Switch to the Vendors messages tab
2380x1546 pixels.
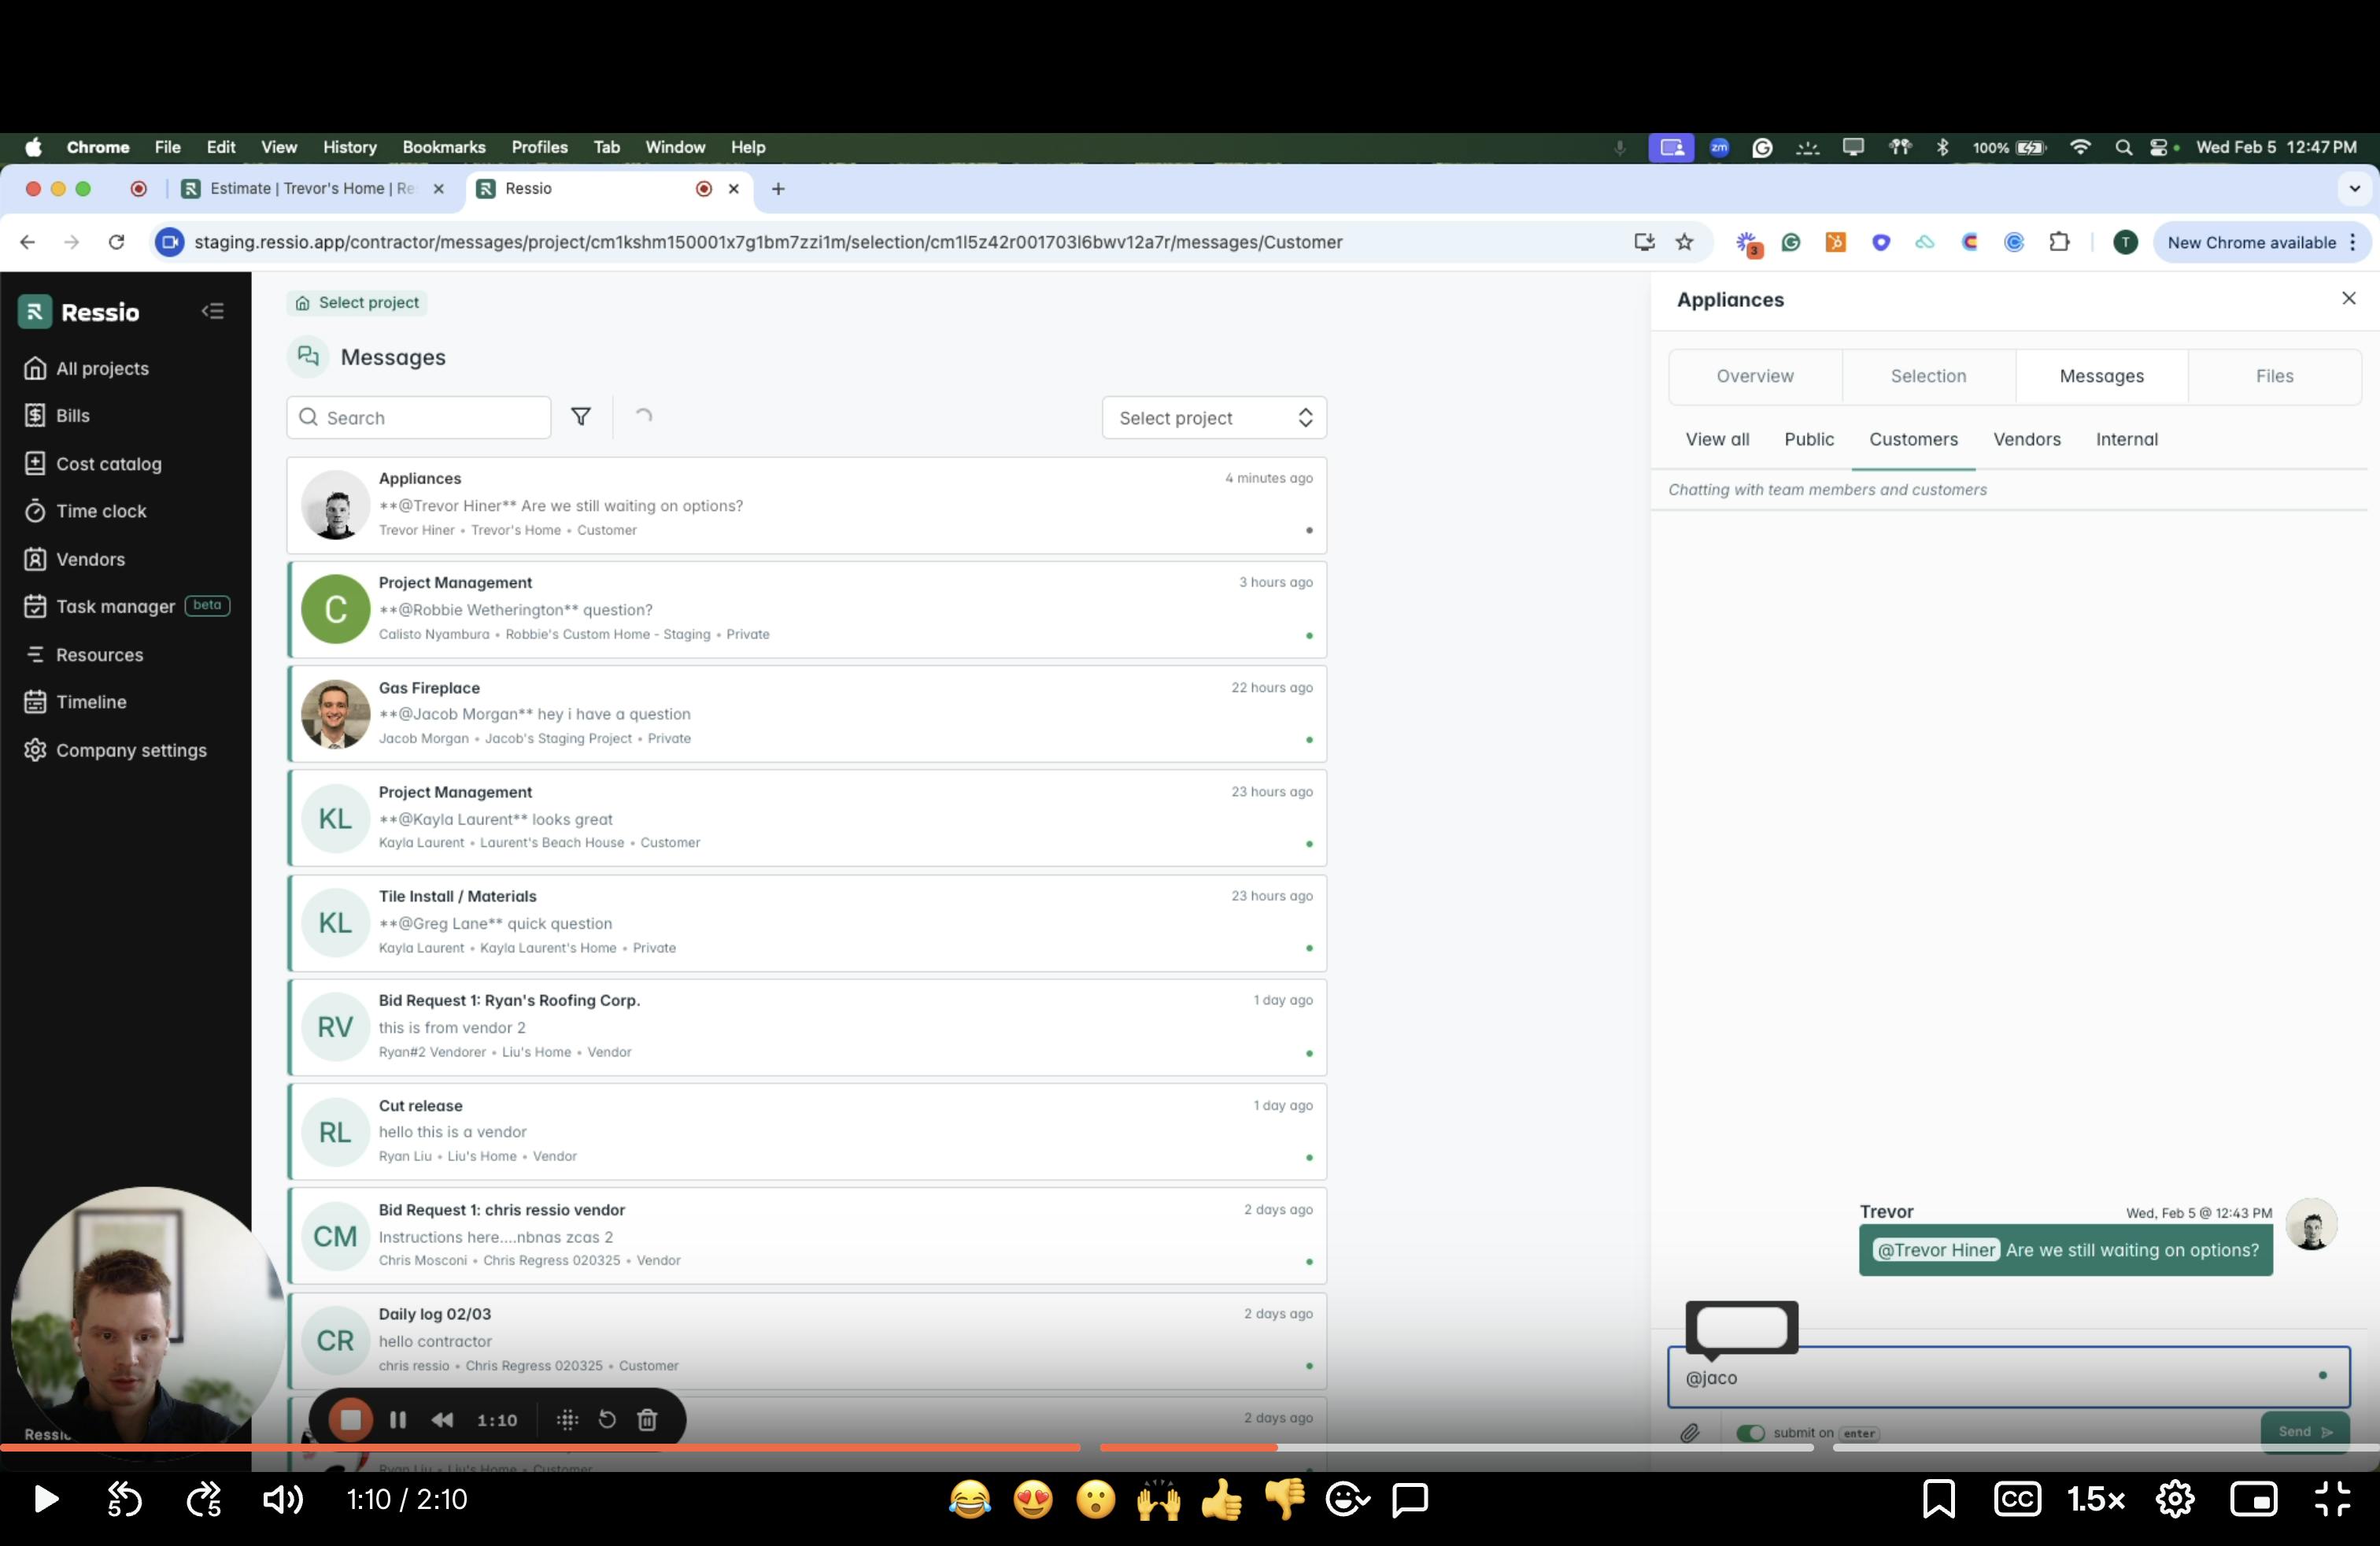(2026, 439)
